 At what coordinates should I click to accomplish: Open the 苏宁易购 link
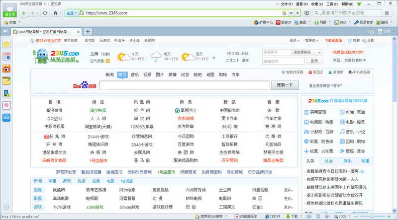[229, 160]
